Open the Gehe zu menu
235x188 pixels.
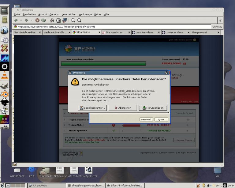tap(54, 14)
